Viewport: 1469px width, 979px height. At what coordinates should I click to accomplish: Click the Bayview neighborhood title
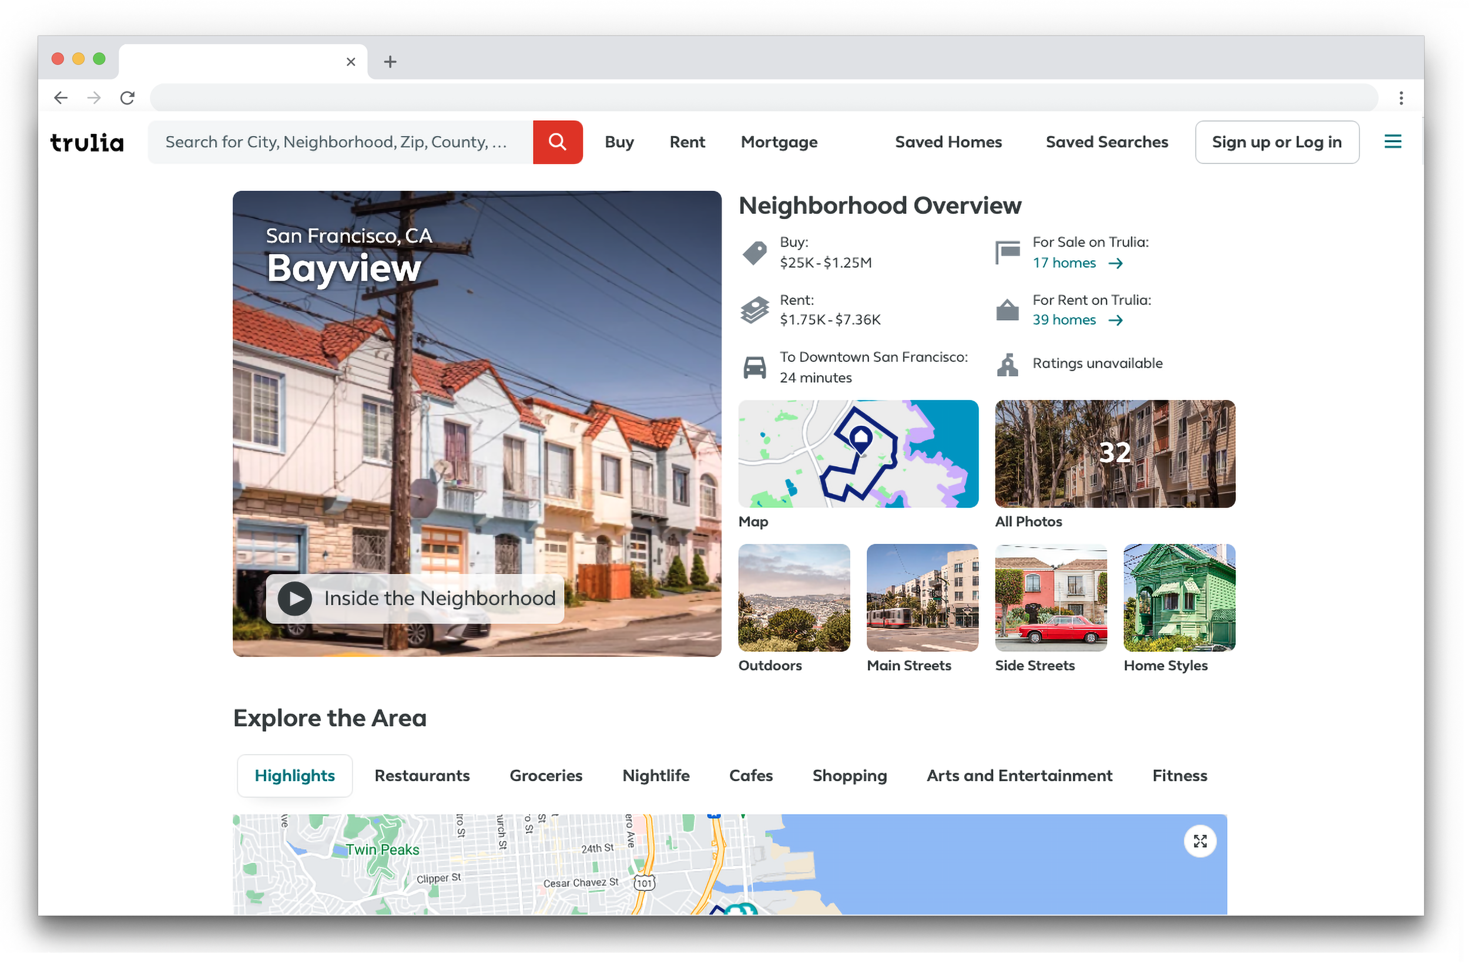[x=344, y=268]
